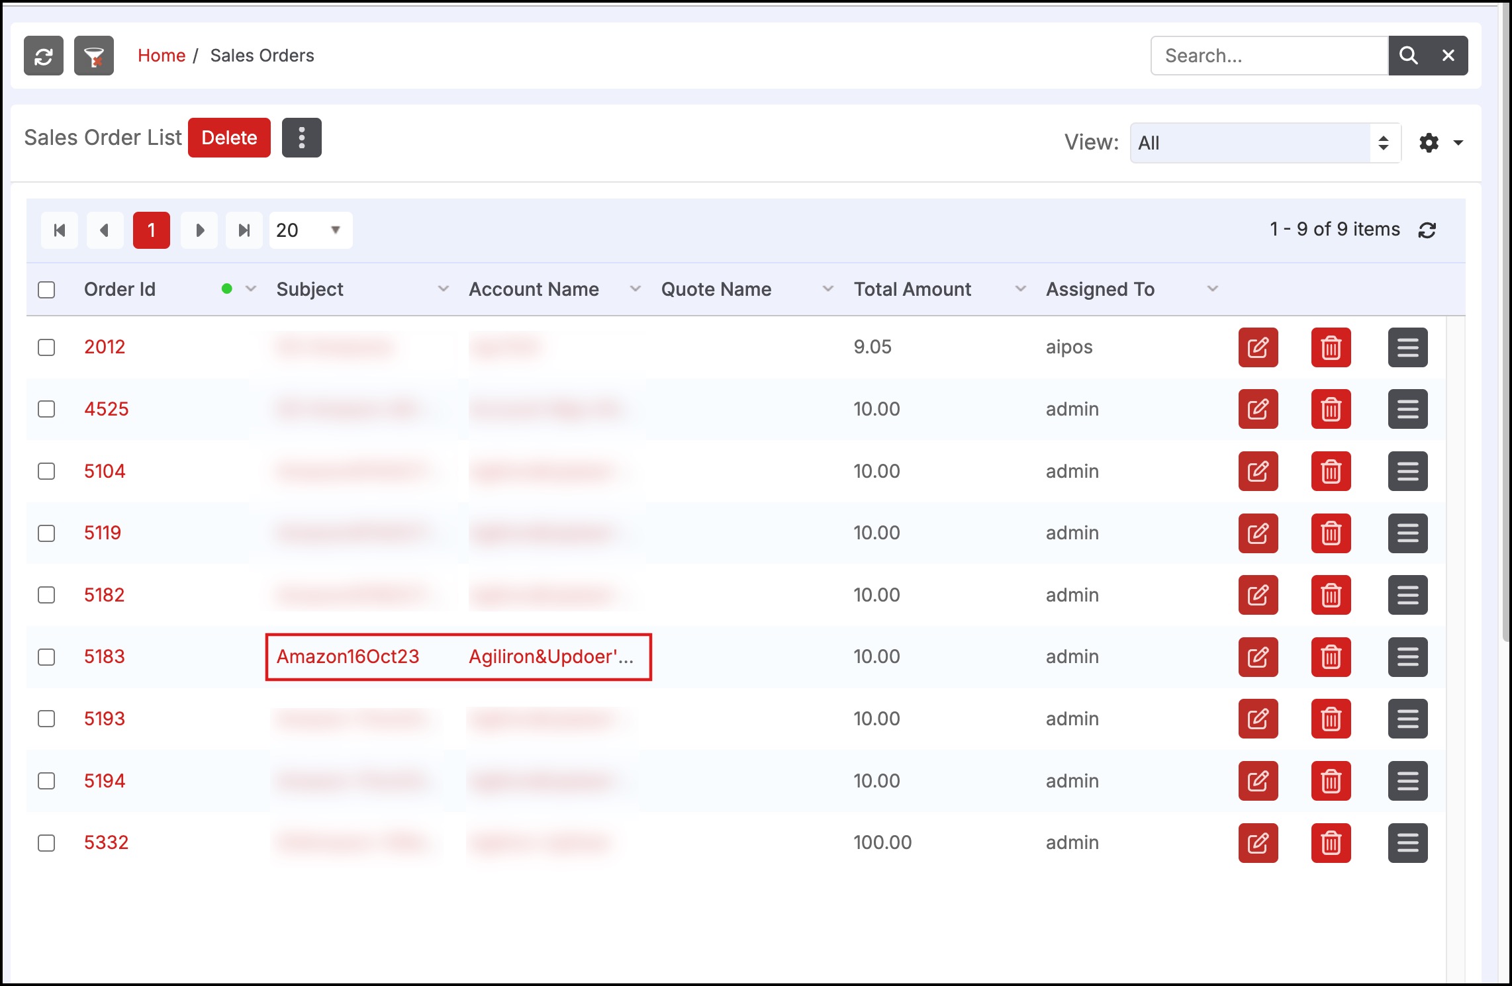
Task: Go to last page of list
Action: 244,230
